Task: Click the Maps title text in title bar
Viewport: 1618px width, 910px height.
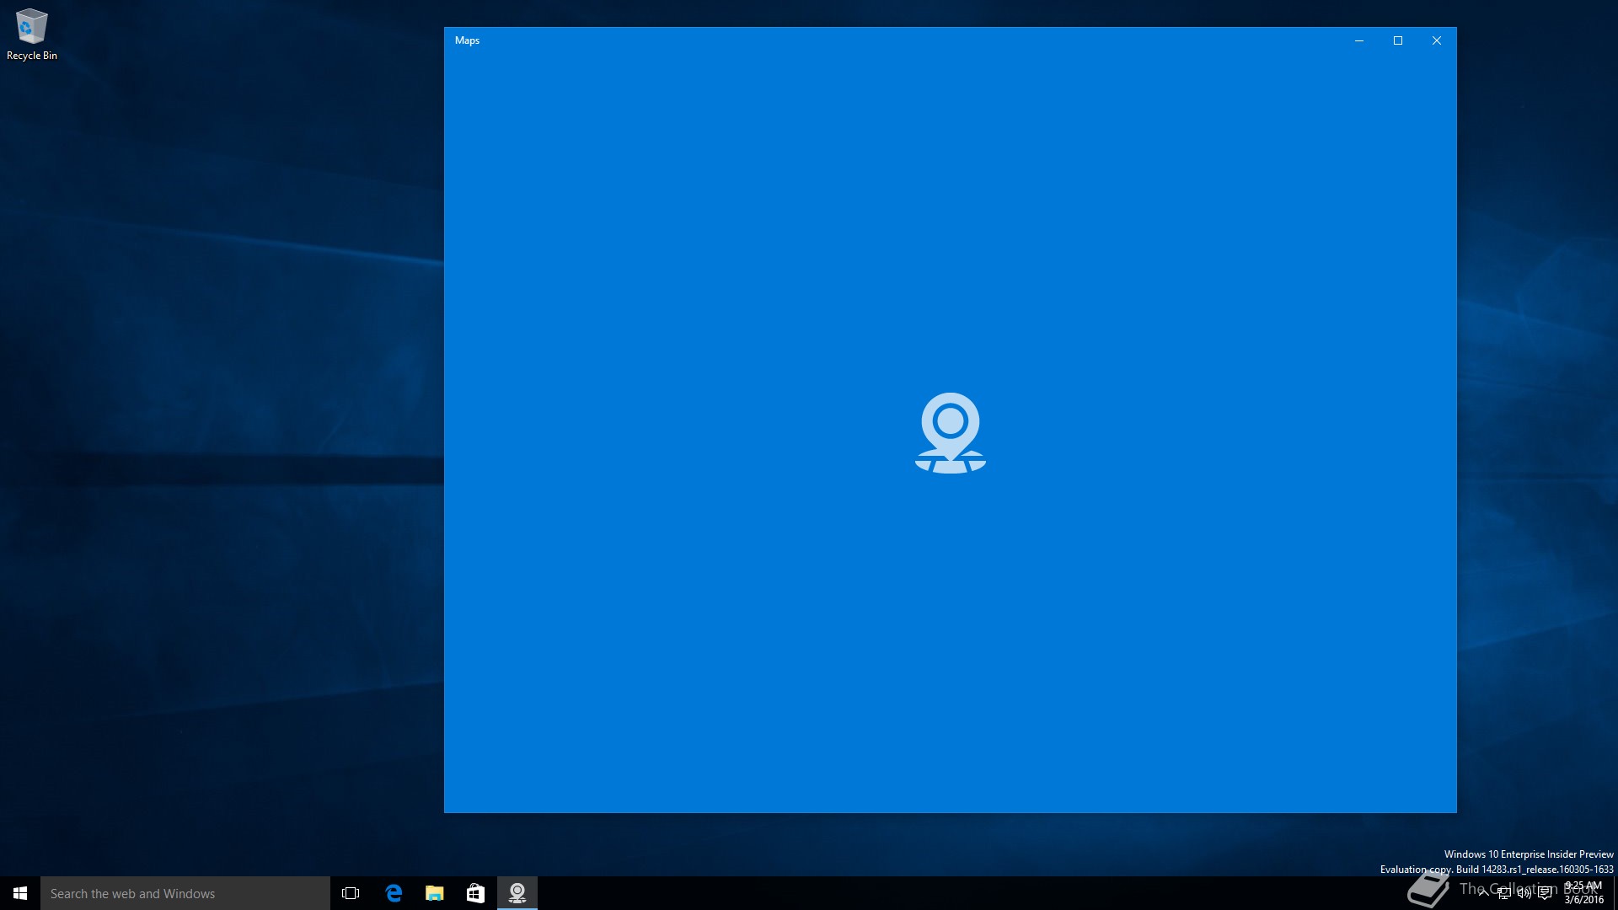Action: [x=467, y=40]
